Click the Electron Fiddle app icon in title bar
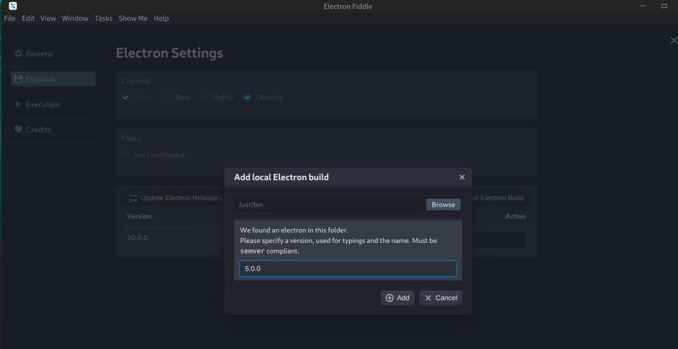 click(x=13, y=6)
